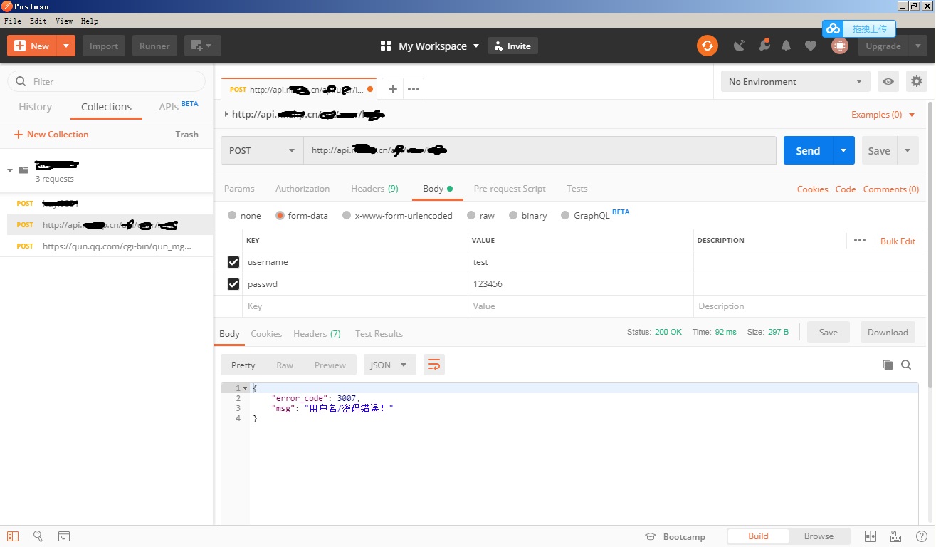
Task: Open the Save button dropdown arrow
Action: [x=908, y=150]
